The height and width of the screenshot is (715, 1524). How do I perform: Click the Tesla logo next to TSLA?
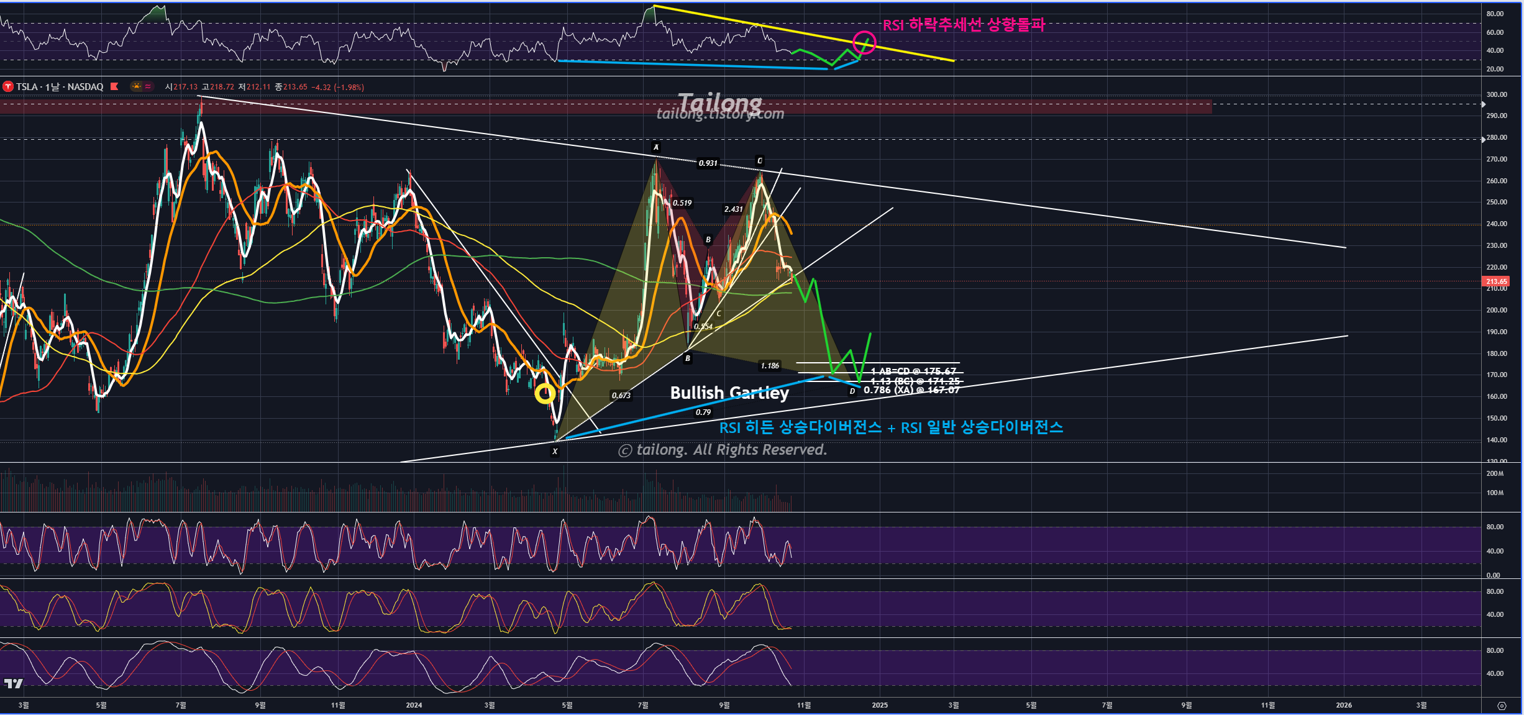point(8,87)
